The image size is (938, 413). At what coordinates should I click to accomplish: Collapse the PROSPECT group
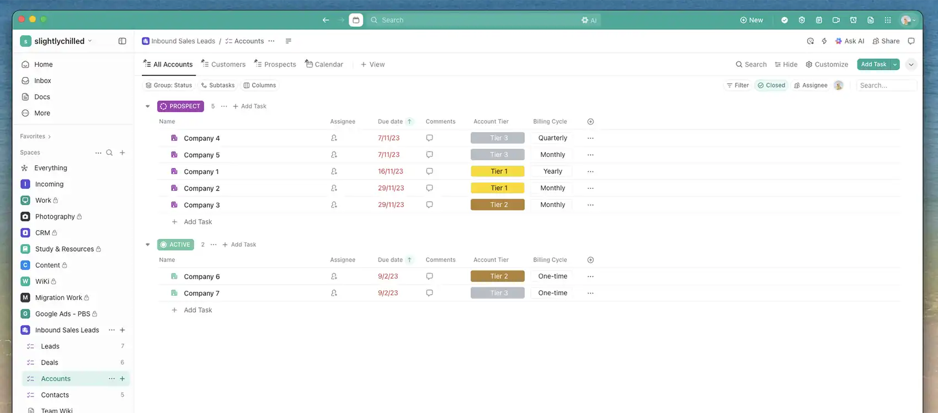click(147, 106)
